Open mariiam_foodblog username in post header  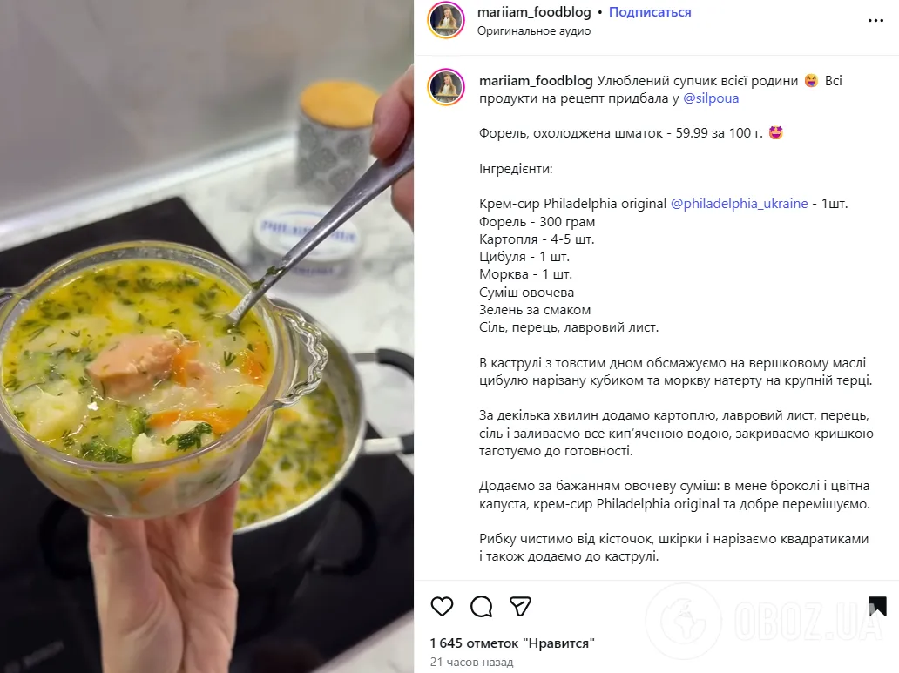pos(534,12)
